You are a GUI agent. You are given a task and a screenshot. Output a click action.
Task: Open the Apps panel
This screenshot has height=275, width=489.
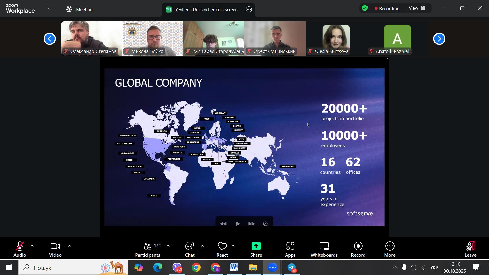click(290, 249)
